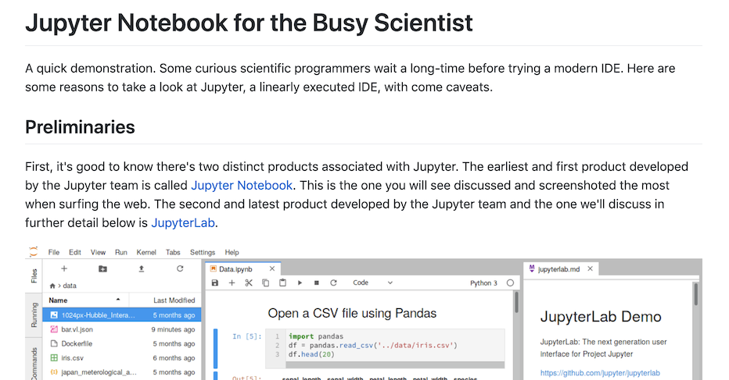
Task: Open the Code cell type dropdown
Action: [372, 282]
